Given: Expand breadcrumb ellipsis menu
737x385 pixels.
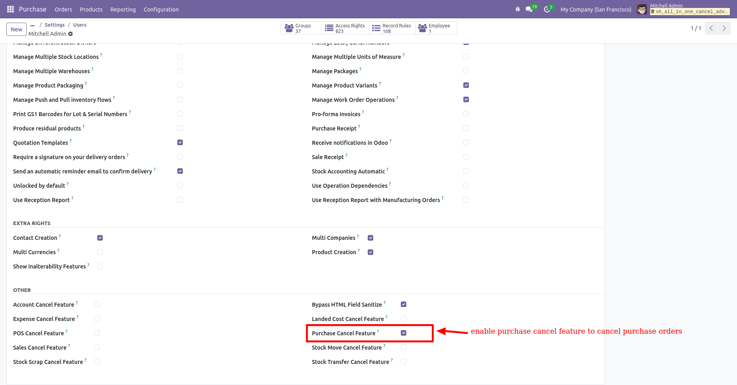Looking at the screenshot, I should 33,25.
